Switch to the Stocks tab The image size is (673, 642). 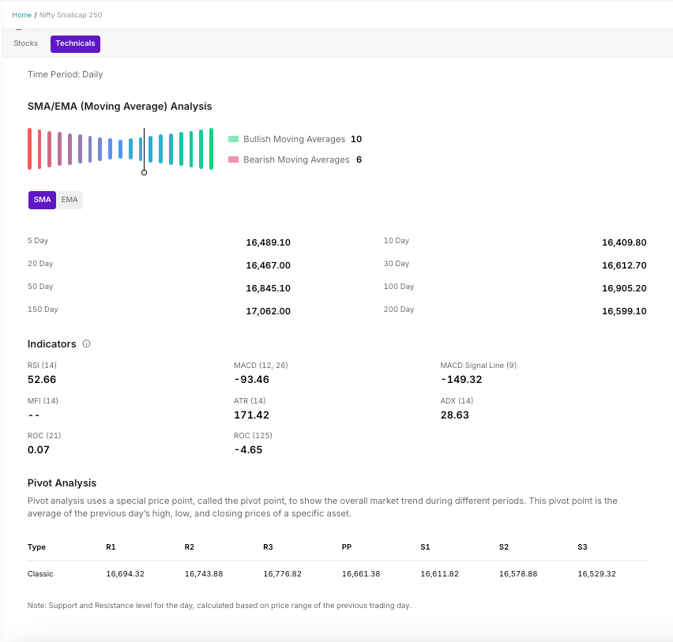pyautogui.click(x=26, y=43)
